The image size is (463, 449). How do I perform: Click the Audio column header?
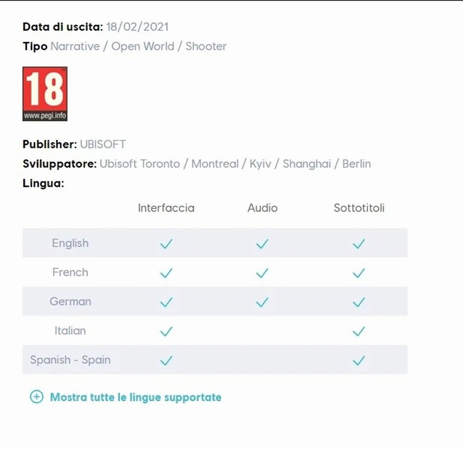263,208
